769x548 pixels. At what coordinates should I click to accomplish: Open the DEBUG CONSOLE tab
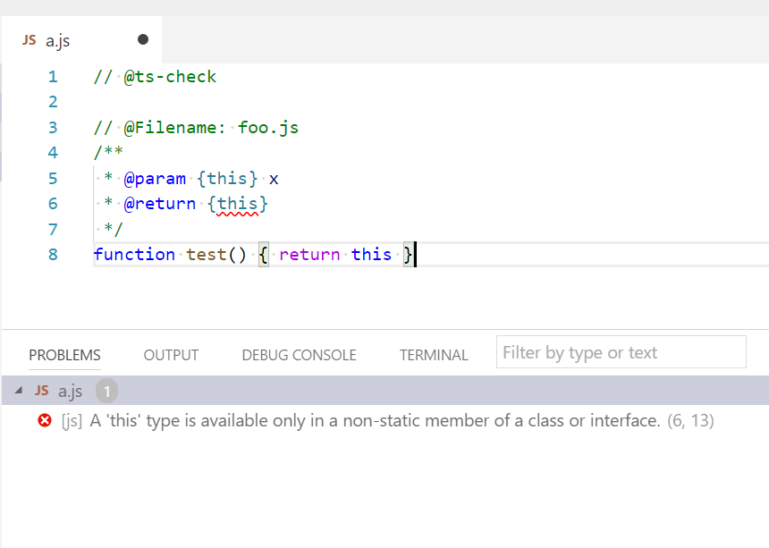[299, 354]
